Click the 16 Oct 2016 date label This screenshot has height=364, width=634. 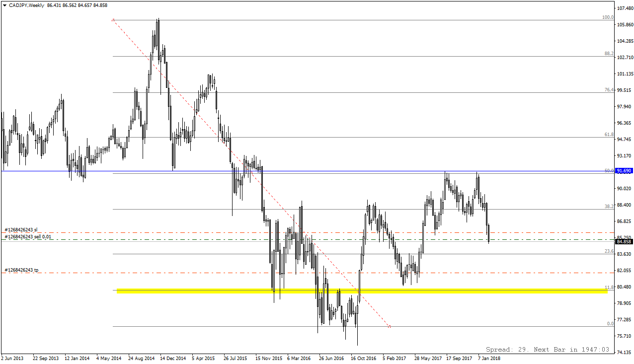click(x=363, y=358)
